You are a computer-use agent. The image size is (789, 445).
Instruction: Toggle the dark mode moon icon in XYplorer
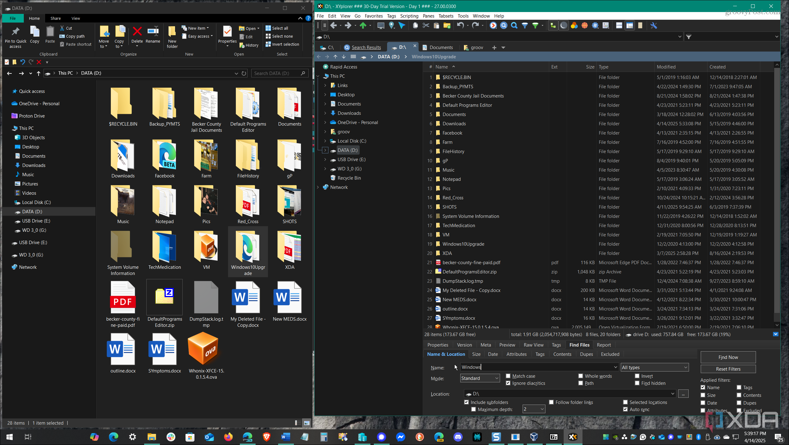pos(564,26)
